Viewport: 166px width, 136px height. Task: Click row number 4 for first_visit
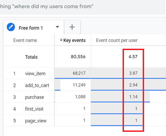(15, 109)
